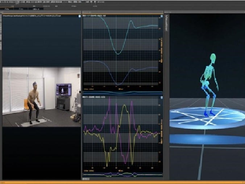Select the squatting man video frame
The image size is (245, 184).
click(42, 97)
